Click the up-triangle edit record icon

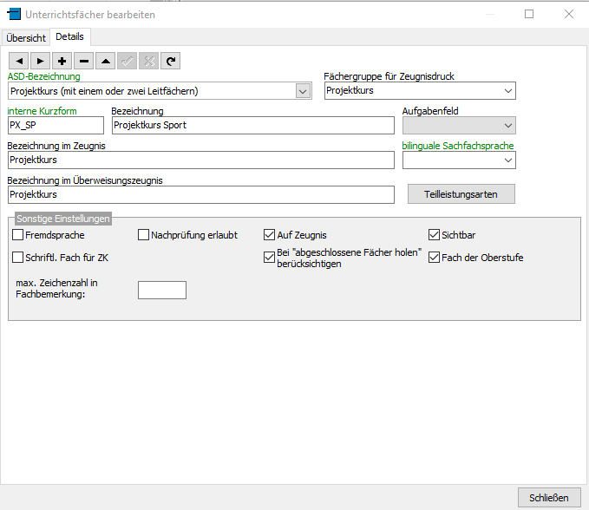click(x=106, y=61)
